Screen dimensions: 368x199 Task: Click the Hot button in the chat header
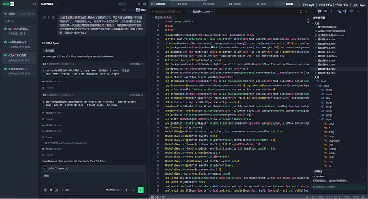pos(122,4)
